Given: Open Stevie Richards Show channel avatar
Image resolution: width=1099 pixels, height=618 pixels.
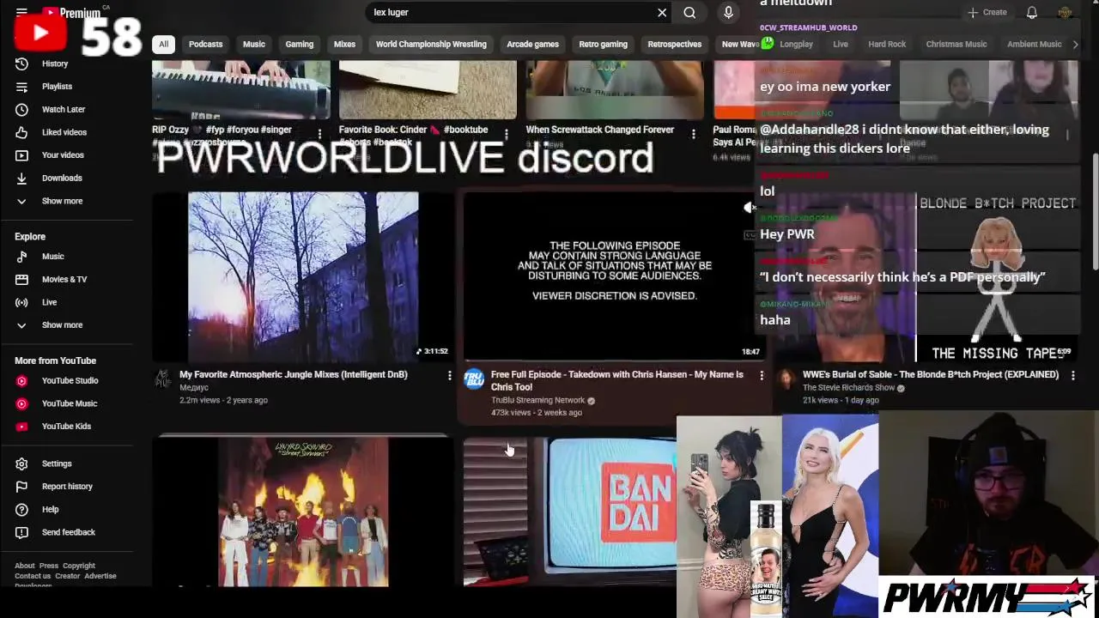Looking at the screenshot, I should click(786, 379).
